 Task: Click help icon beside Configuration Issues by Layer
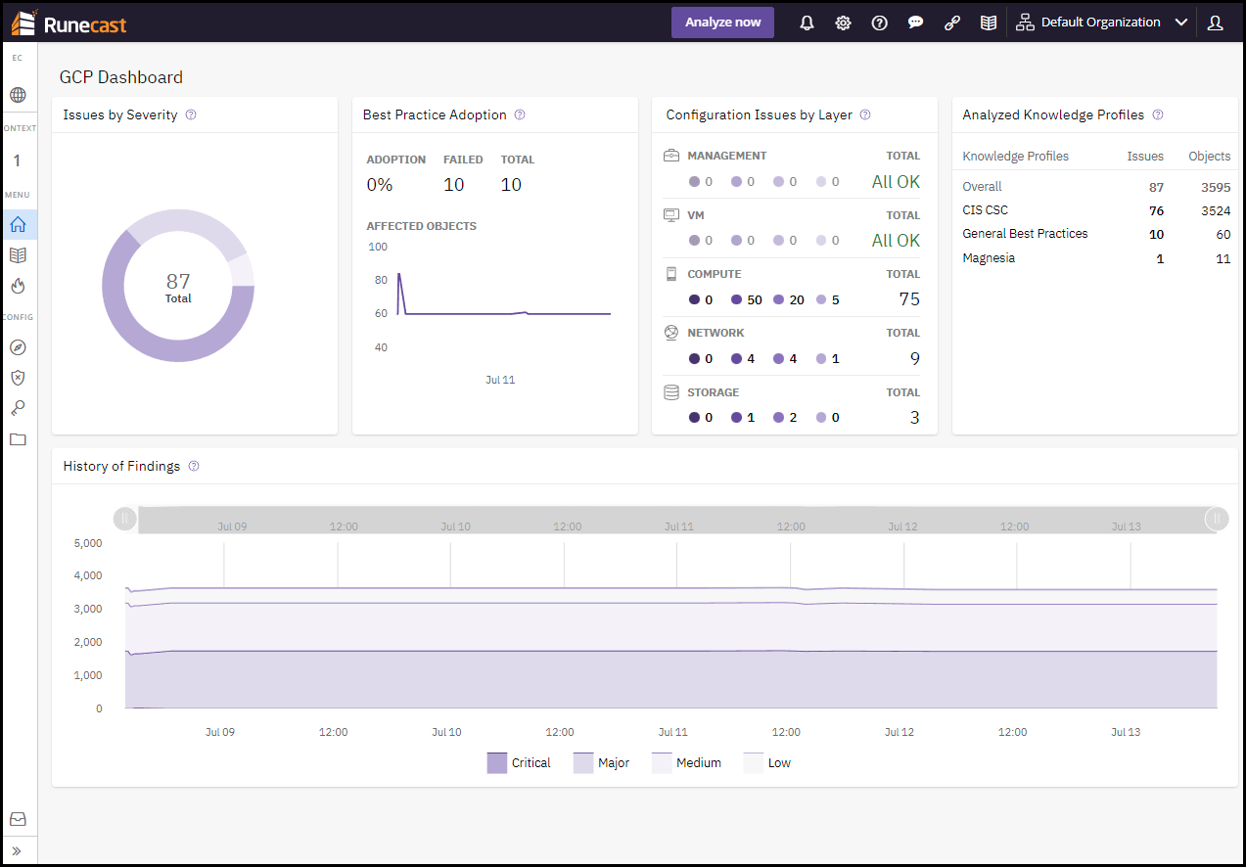(865, 114)
